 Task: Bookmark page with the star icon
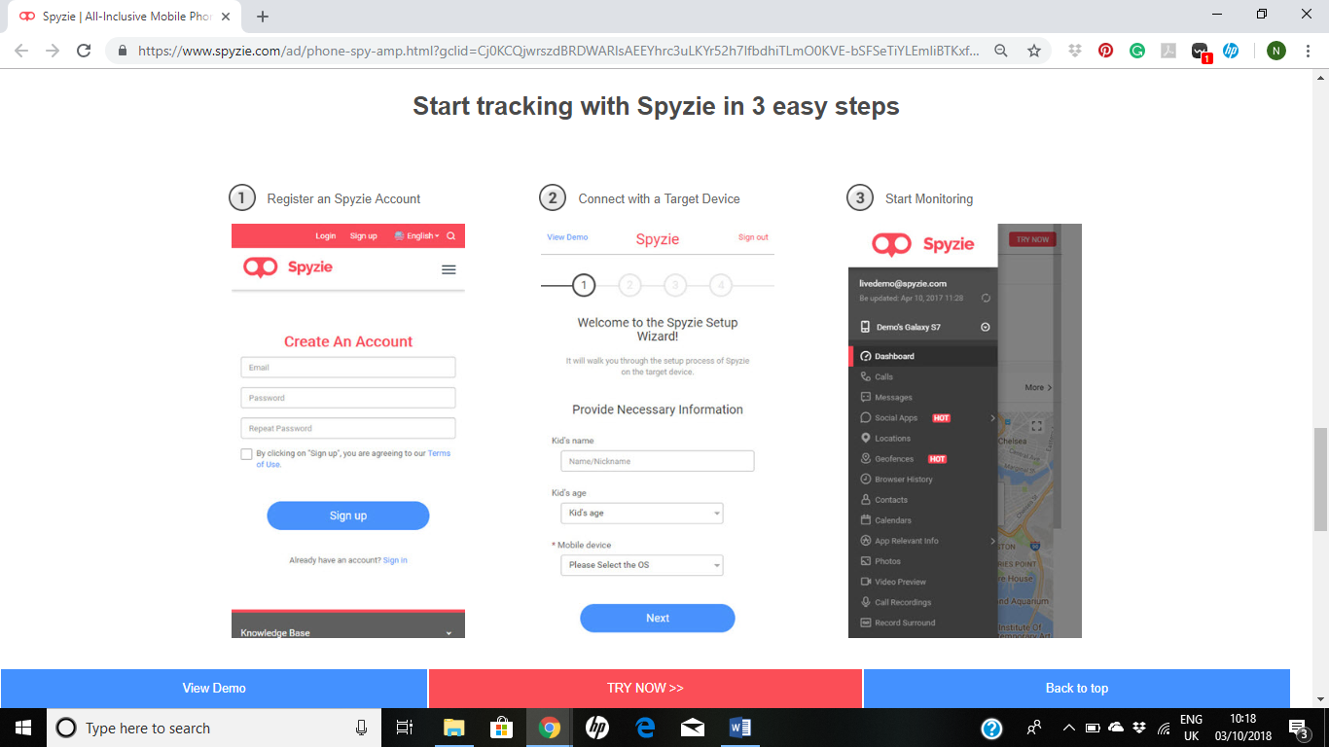(x=1034, y=51)
